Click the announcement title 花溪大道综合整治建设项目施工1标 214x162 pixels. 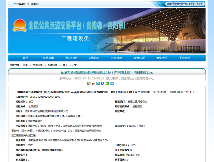pos(107,72)
